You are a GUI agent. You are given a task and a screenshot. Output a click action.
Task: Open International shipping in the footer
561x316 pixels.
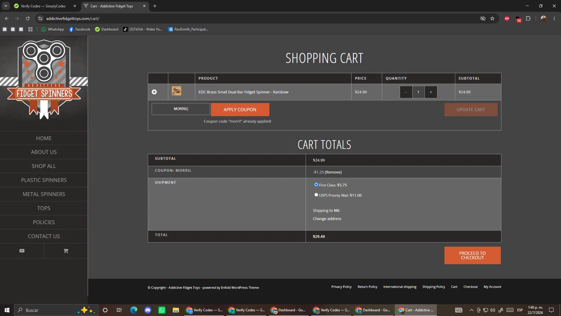400,287
